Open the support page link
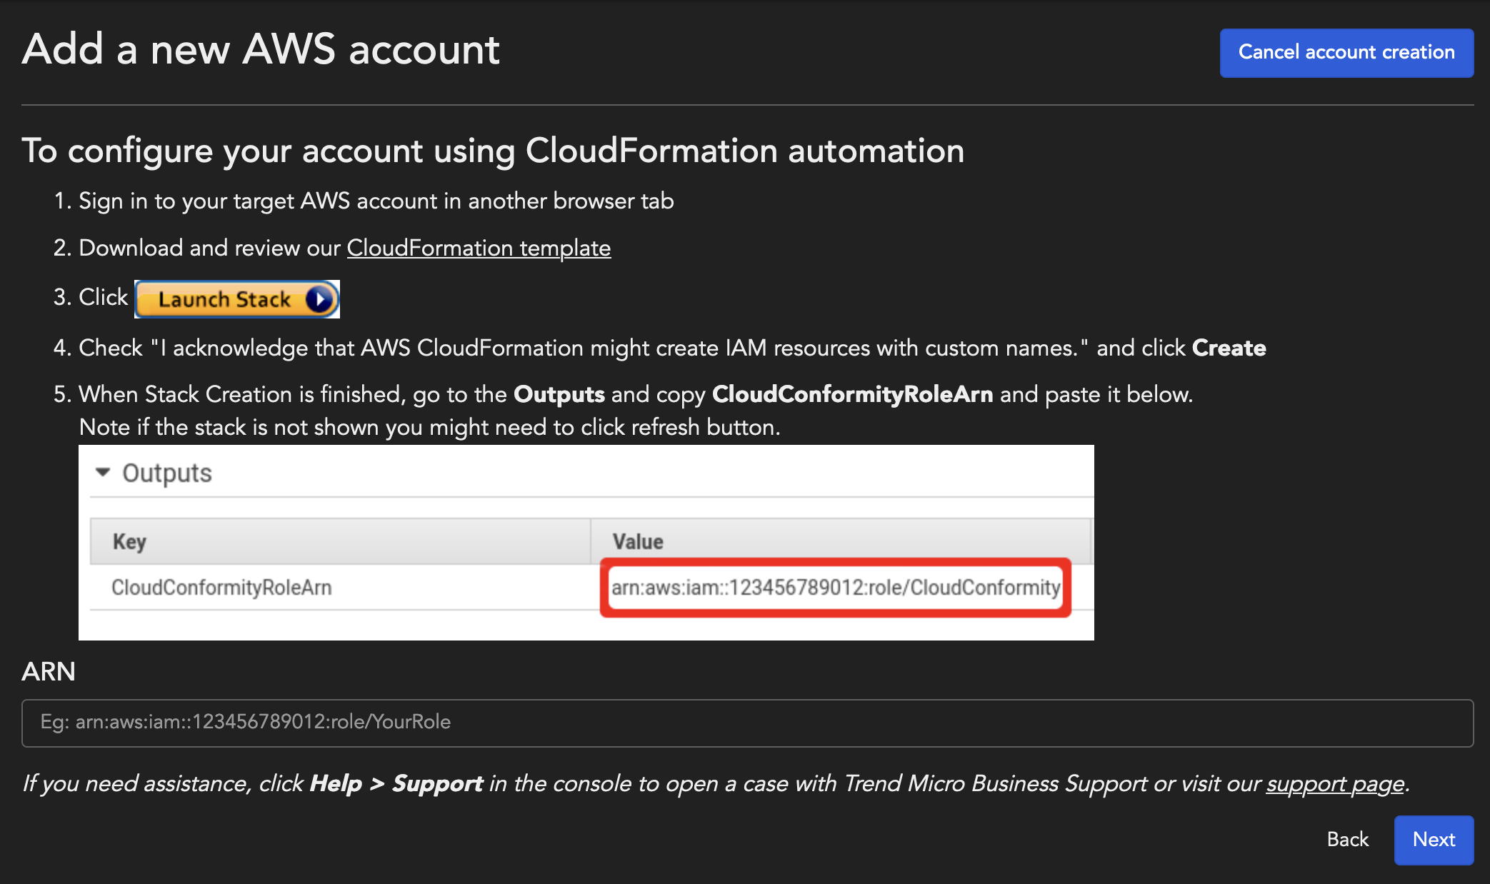 (1334, 784)
